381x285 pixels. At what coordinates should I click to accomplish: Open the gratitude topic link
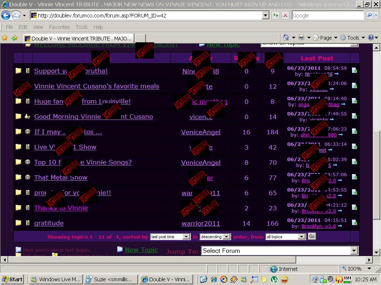coord(49,223)
